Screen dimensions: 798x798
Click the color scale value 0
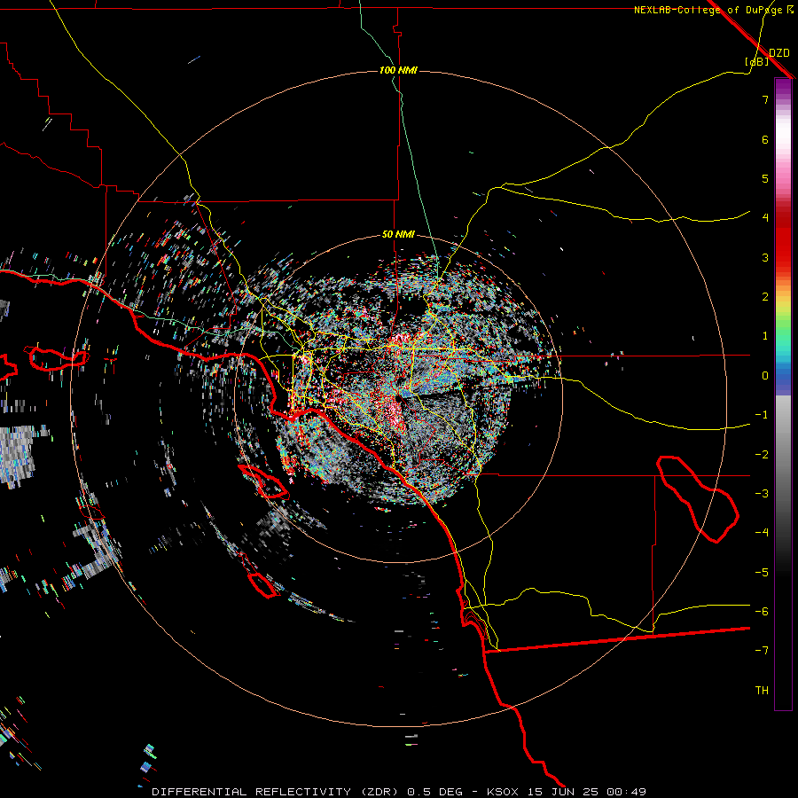pyautogui.click(x=765, y=376)
